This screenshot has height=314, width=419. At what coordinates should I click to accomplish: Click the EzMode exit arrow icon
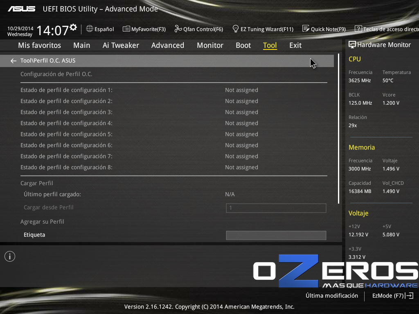409,296
